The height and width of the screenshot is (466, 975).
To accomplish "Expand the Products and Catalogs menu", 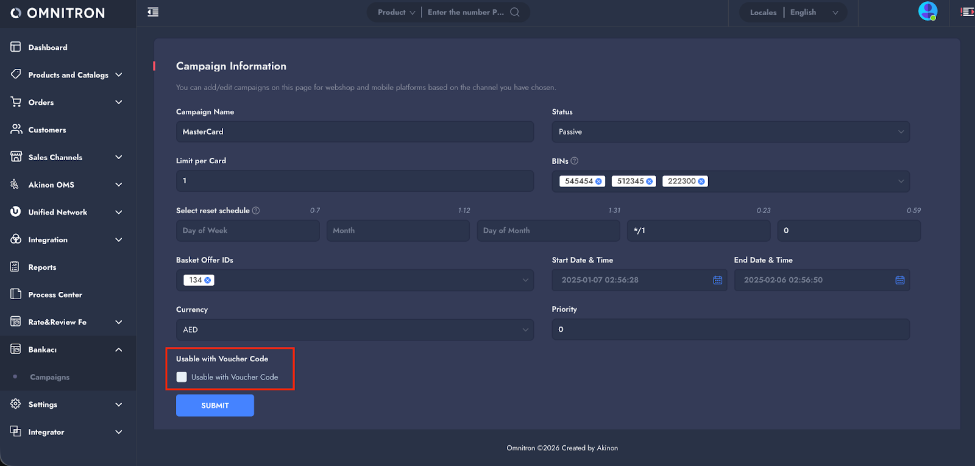I will point(68,75).
